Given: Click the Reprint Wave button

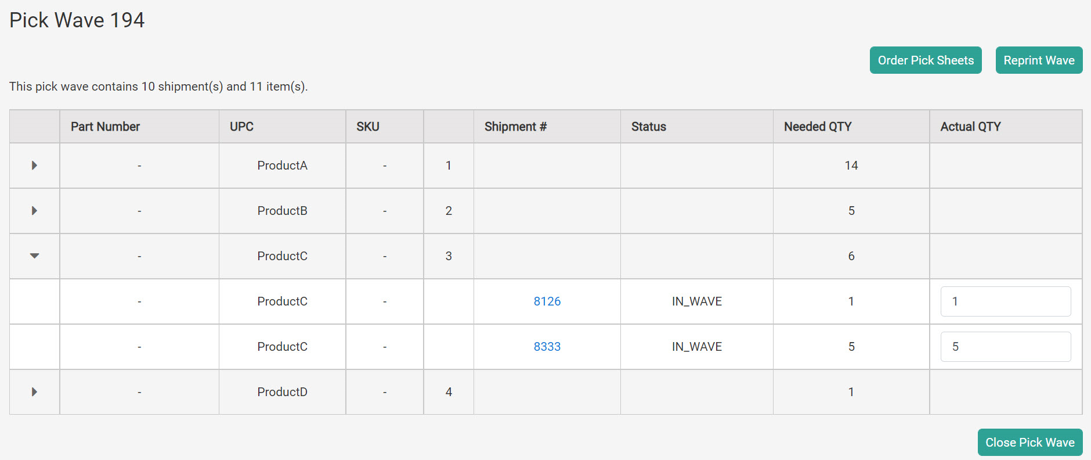Looking at the screenshot, I should (x=1039, y=60).
